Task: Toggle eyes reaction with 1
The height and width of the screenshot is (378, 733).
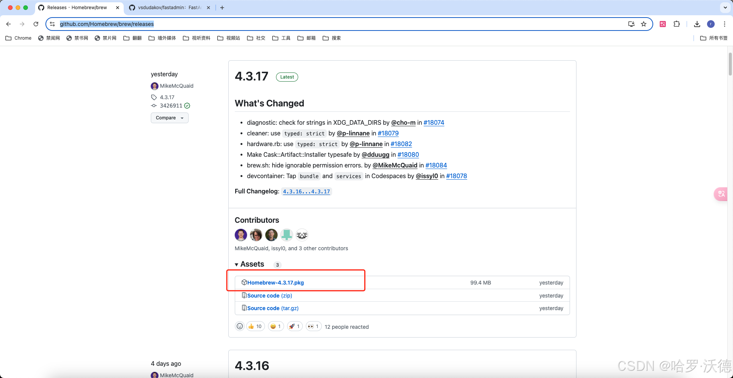Action: click(x=314, y=326)
